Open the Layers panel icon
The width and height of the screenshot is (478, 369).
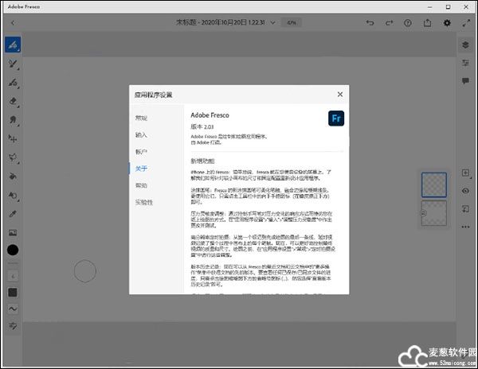tap(465, 45)
